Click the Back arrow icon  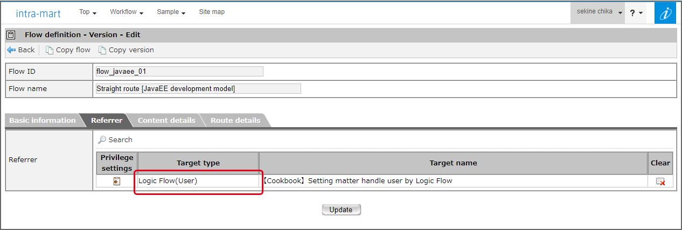point(11,50)
